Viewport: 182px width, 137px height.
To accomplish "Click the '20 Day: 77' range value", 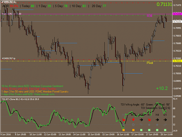I will (x=99, y=6).
